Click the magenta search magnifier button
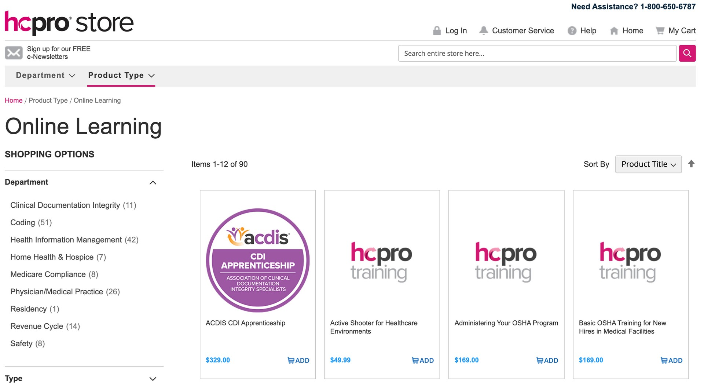 [687, 54]
